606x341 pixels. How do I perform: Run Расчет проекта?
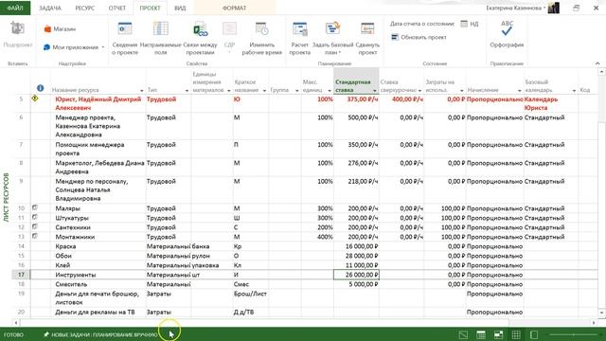[300, 39]
